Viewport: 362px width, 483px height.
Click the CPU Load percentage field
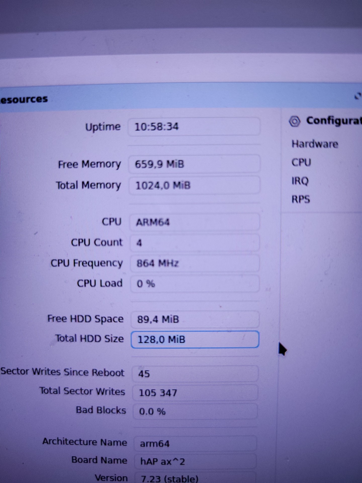pos(195,284)
